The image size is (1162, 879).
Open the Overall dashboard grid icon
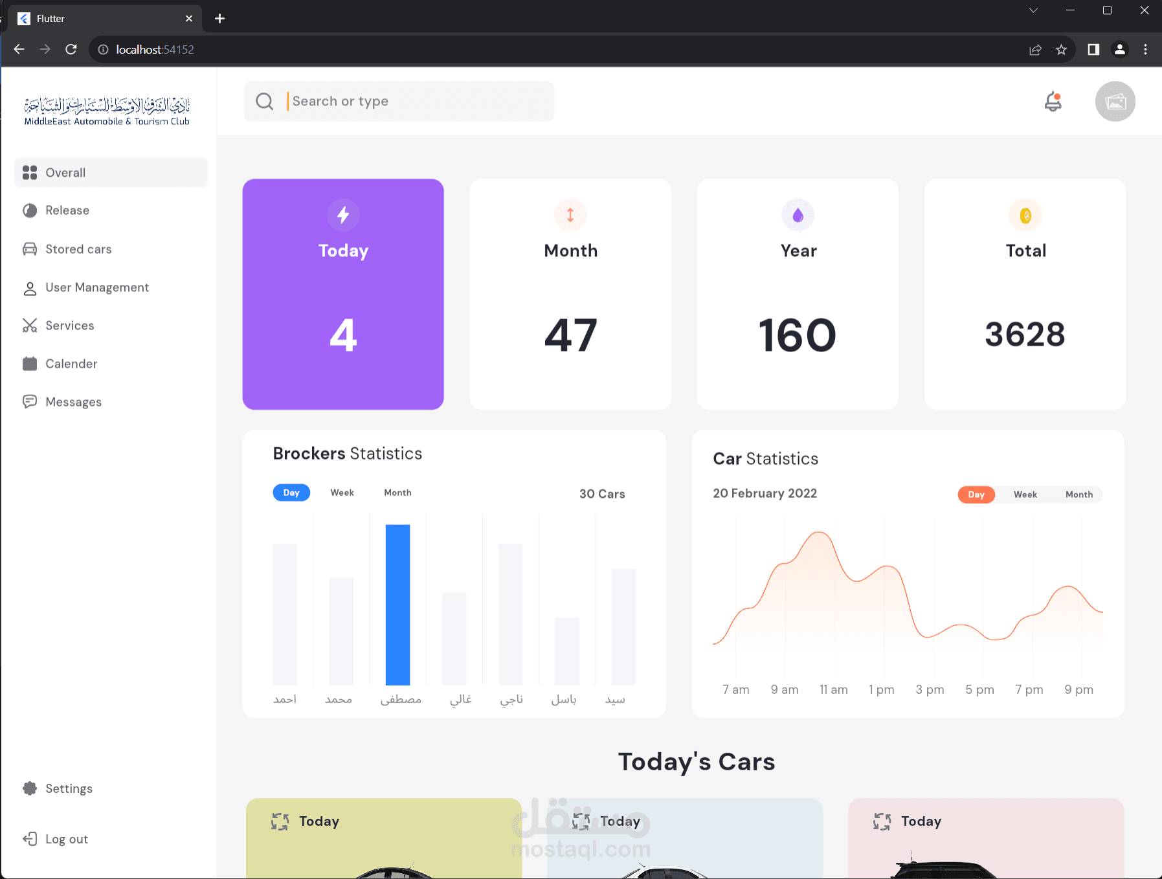30,172
